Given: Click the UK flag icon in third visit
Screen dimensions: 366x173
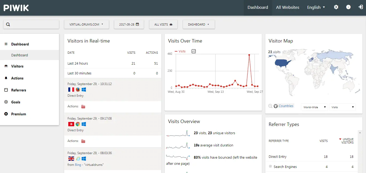Looking at the screenshot, I should (x=71, y=159).
